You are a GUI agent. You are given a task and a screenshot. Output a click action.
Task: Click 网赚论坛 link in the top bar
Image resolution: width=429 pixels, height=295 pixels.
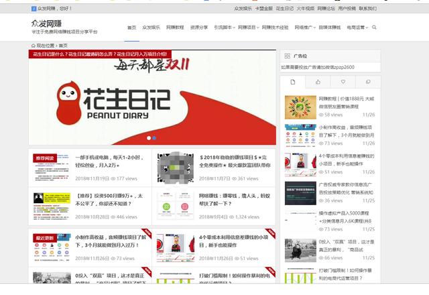(326, 9)
